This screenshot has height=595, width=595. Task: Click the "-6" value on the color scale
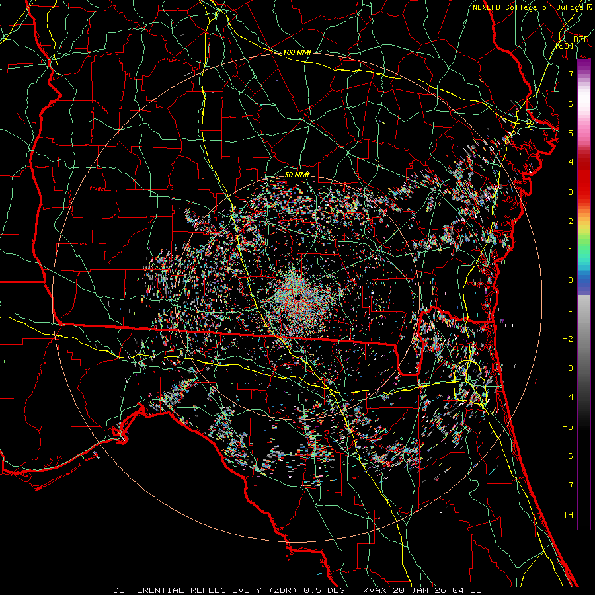click(x=568, y=456)
